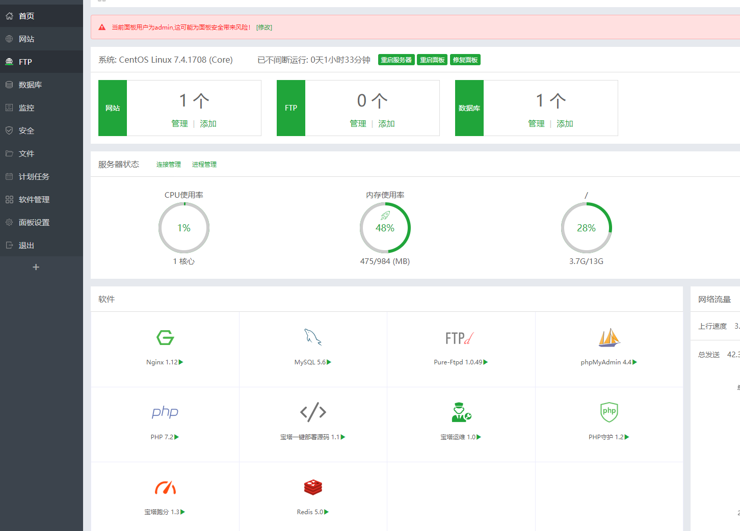The height and width of the screenshot is (531, 740).
Task: Open the 计划任务 sidebar menu
Action: coord(41,176)
